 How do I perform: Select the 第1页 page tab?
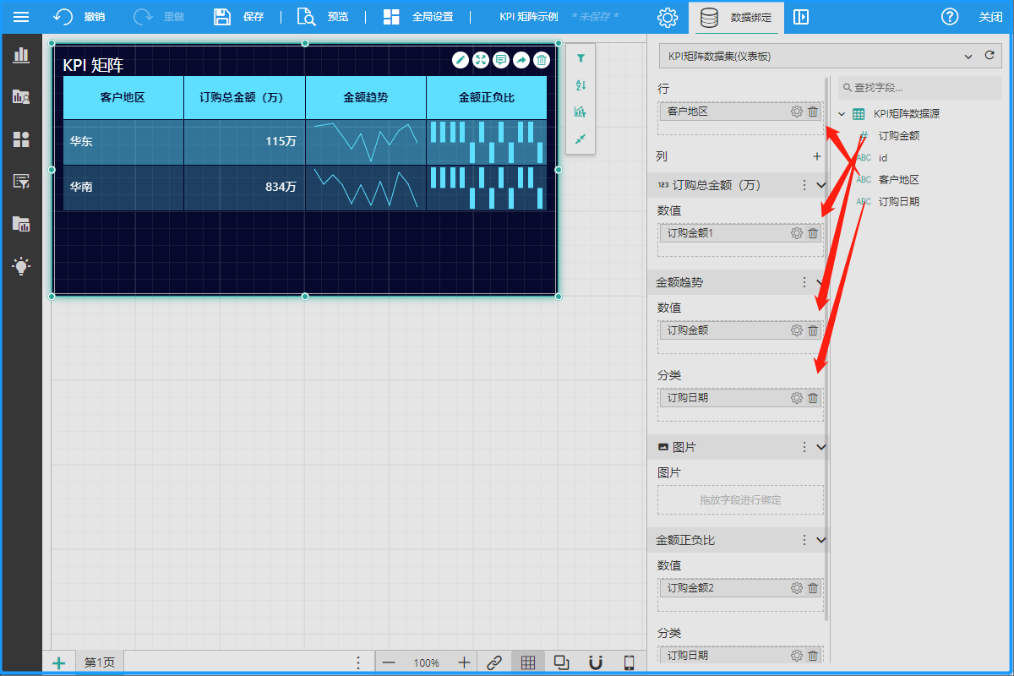[100, 662]
